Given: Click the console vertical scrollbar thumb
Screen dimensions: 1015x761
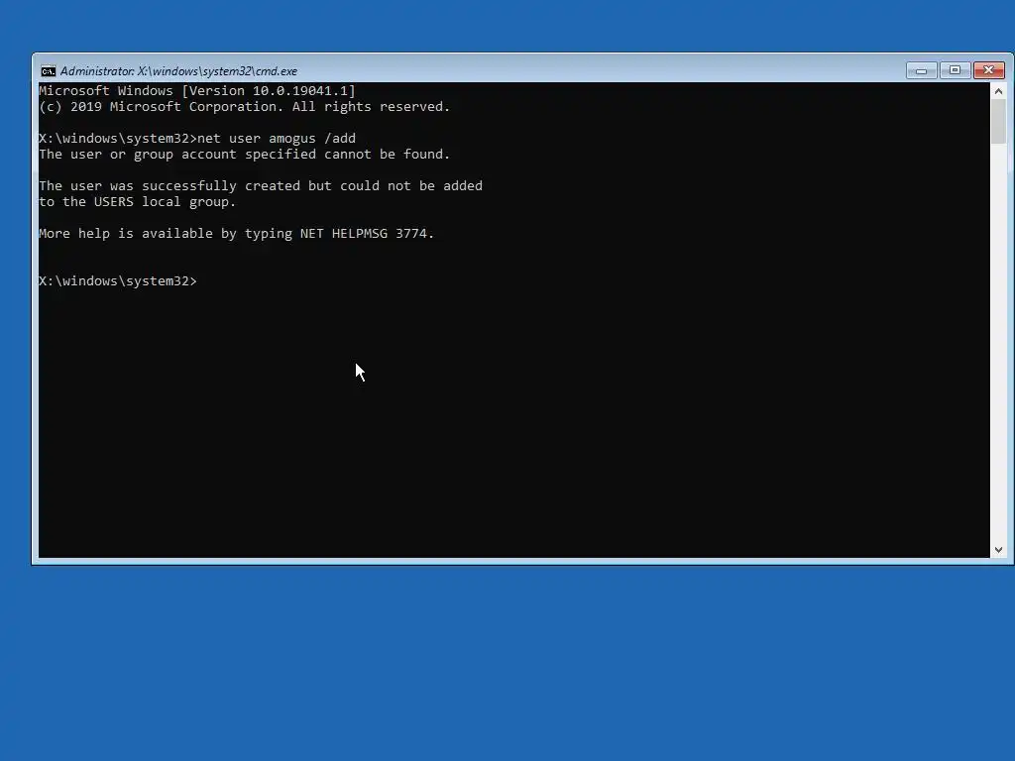Looking at the screenshot, I should 998,122.
